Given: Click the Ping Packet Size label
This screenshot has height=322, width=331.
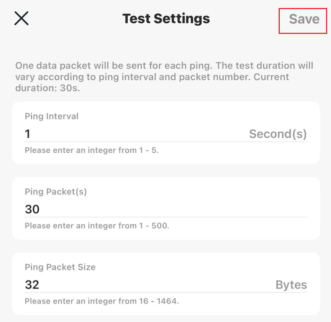Looking at the screenshot, I should [60, 267].
